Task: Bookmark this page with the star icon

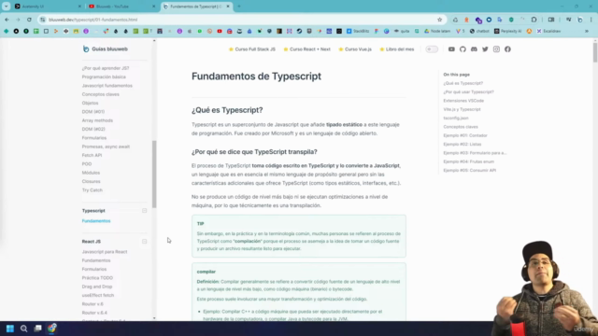Action: pyautogui.click(x=439, y=20)
